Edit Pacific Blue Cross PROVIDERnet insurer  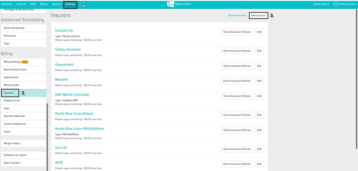[259, 130]
